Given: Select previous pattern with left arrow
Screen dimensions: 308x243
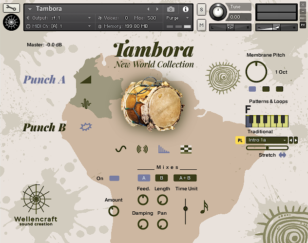Looking at the screenshot, I should pos(291,140).
